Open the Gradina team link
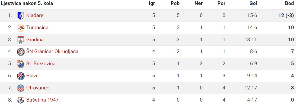Viewport: 297px width, 106px height. pos(35,39)
